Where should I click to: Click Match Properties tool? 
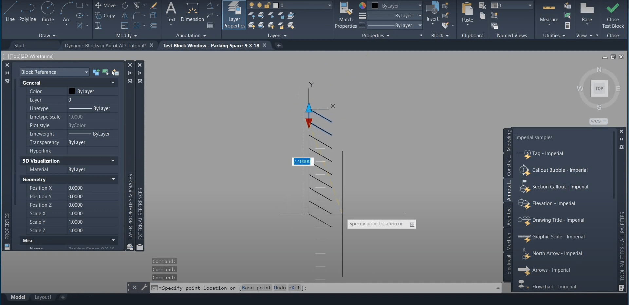click(x=346, y=15)
